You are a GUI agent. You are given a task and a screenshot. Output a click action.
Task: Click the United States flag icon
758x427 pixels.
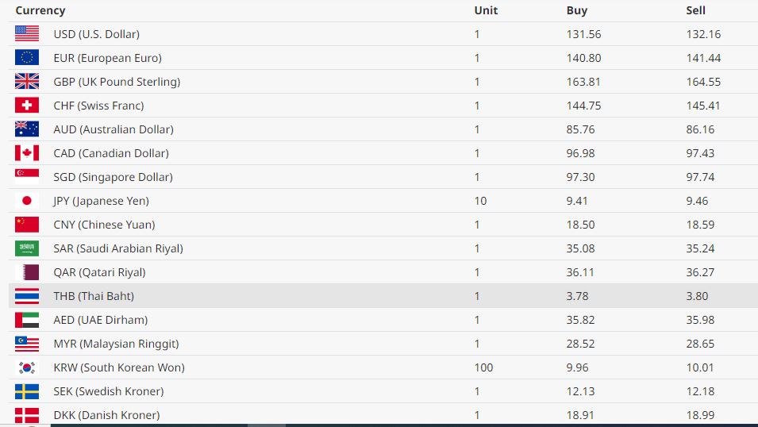(27, 34)
